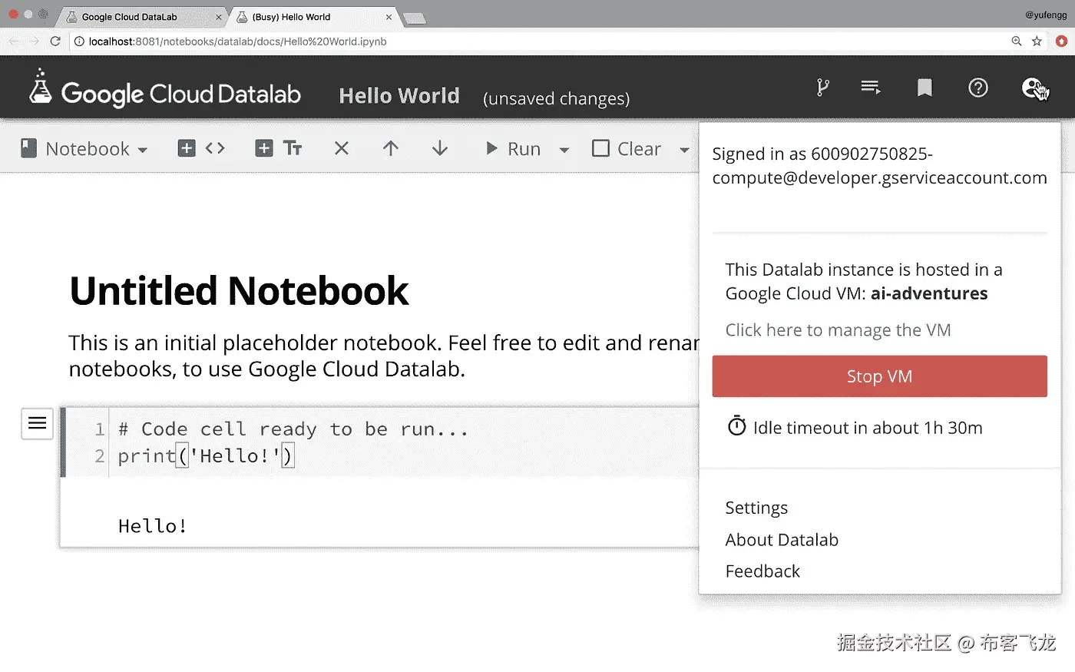This screenshot has height=672, width=1075.
Task: Open the cell menu hamburger icon
Action: click(x=37, y=423)
